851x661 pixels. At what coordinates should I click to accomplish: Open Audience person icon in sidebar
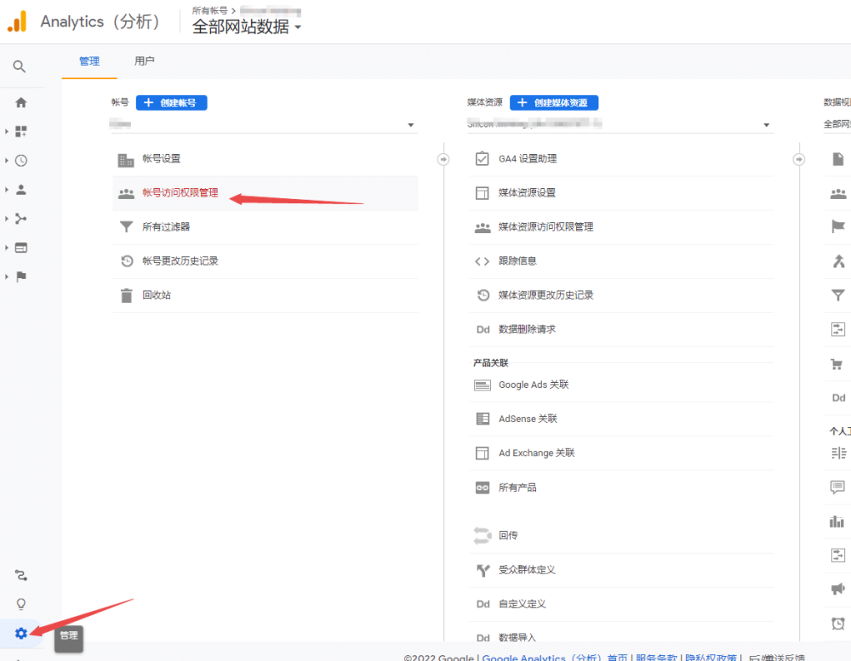(21, 190)
